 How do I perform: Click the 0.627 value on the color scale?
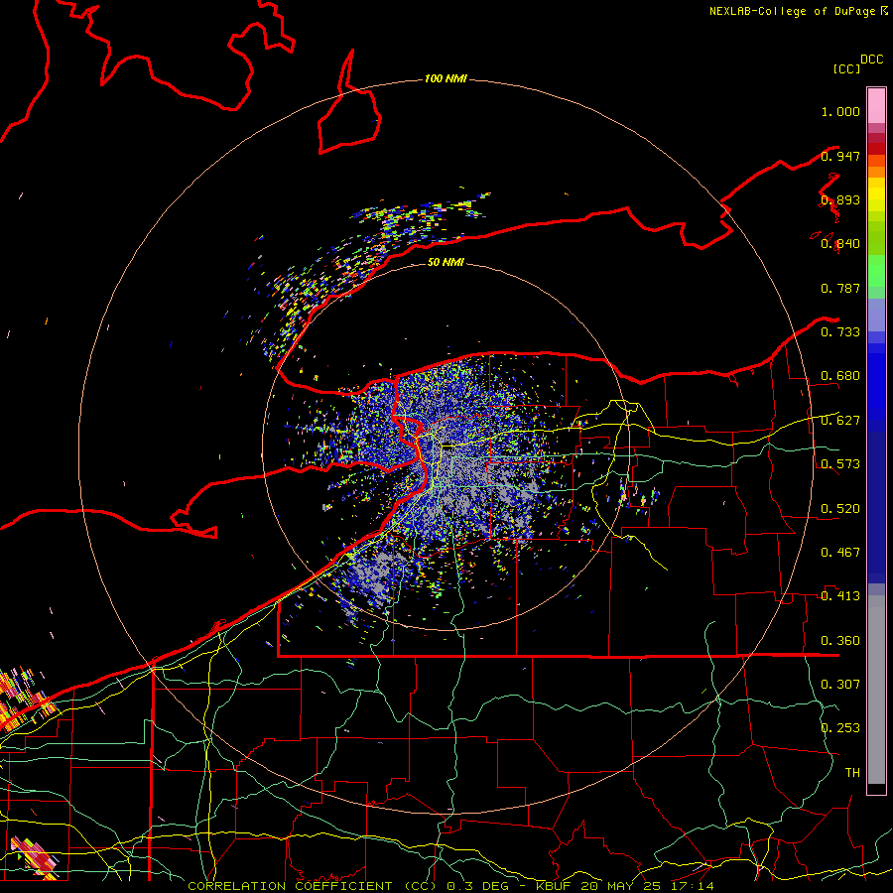[x=840, y=421]
